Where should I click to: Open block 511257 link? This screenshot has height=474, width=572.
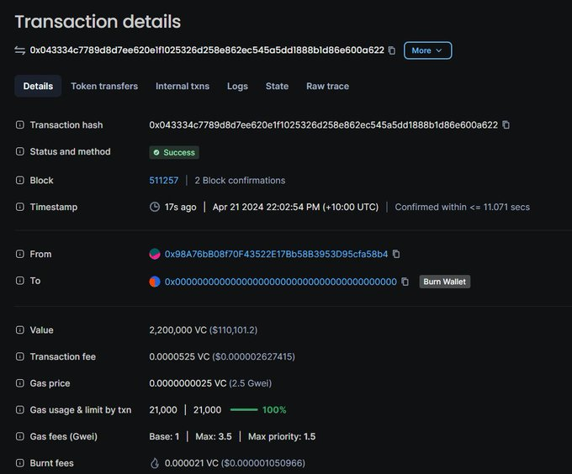pos(164,181)
